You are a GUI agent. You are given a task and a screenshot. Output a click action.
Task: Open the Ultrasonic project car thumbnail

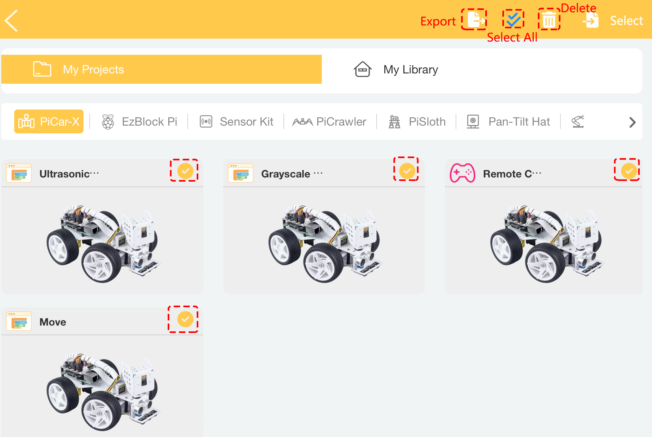point(103,243)
